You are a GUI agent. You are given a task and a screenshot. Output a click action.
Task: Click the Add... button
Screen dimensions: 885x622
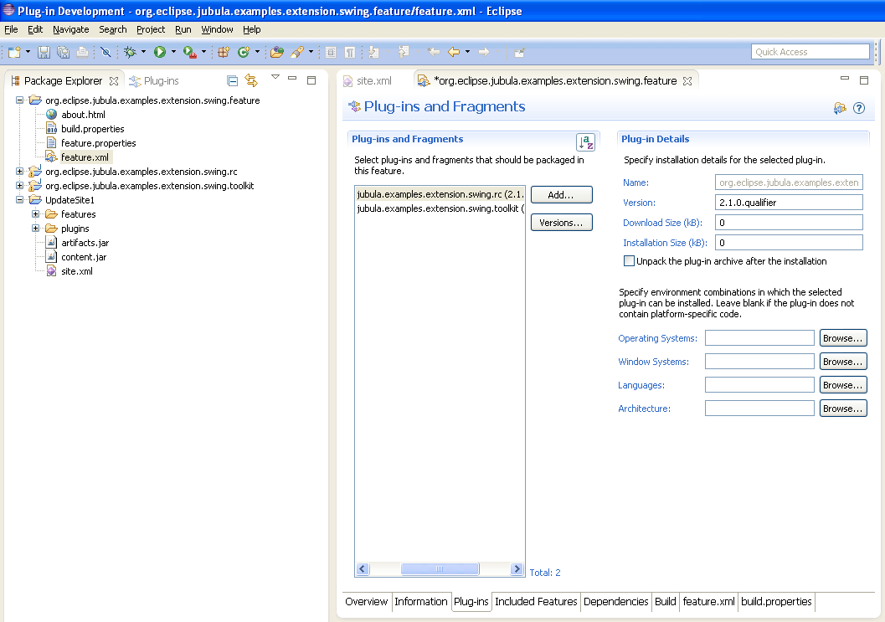point(562,195)
